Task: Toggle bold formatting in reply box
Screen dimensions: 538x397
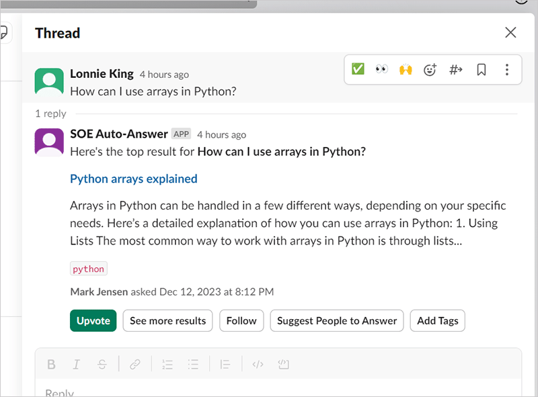Action: 51,364
